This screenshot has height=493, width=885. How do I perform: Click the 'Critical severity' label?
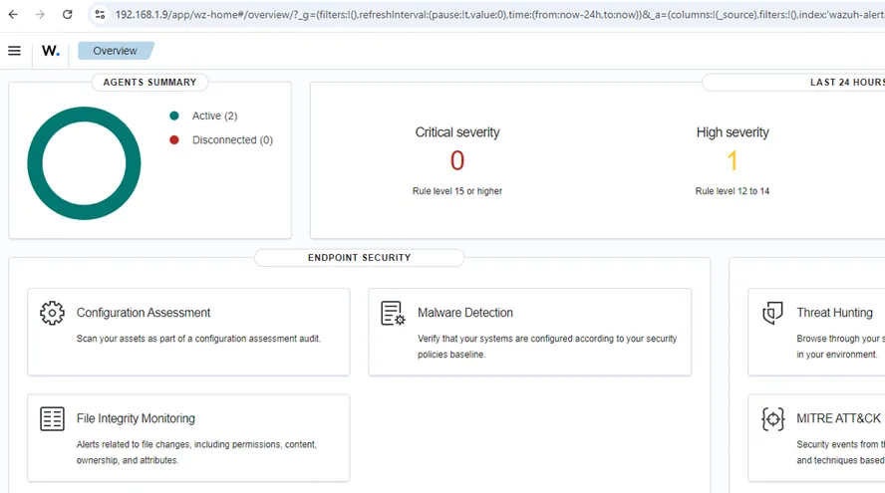point(457,132)
